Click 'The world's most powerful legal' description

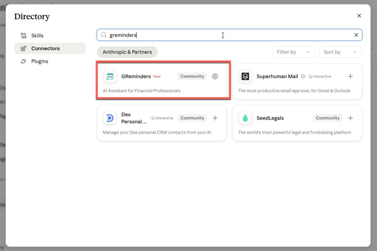pos(295,132)
